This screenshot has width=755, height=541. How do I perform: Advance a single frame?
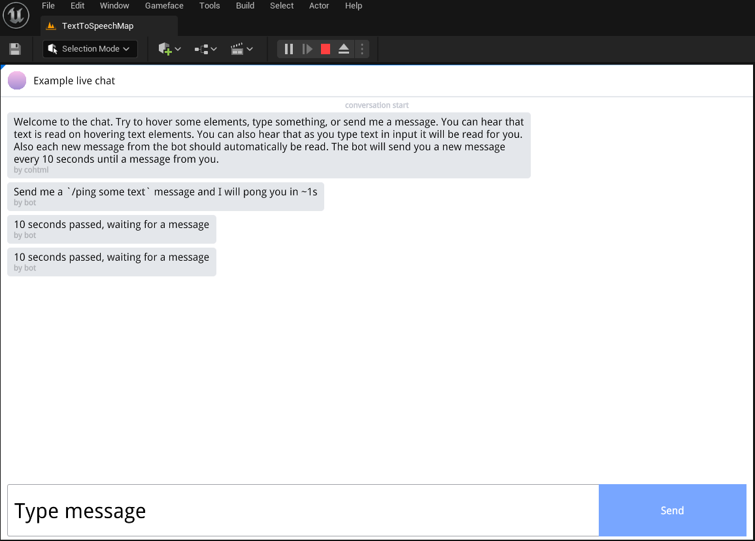[307, 49]
